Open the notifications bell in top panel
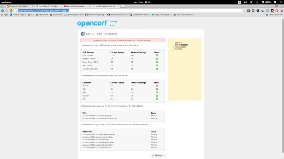The image size is (284, 159). [275, 2]
